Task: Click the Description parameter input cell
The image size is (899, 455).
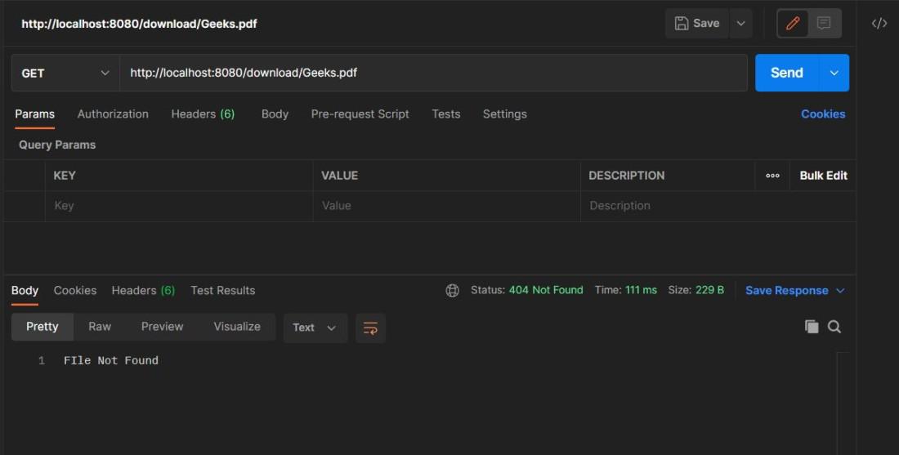Action: click(718, 206)
